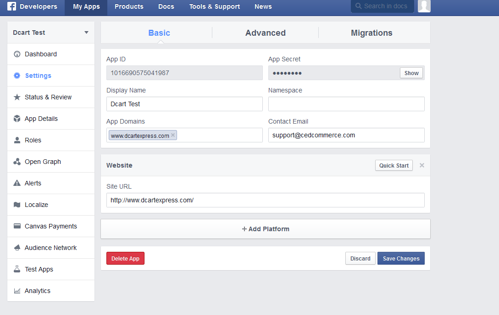Open the Tools & Support menu
The image size is (499, 315).
tap(214, 6)
